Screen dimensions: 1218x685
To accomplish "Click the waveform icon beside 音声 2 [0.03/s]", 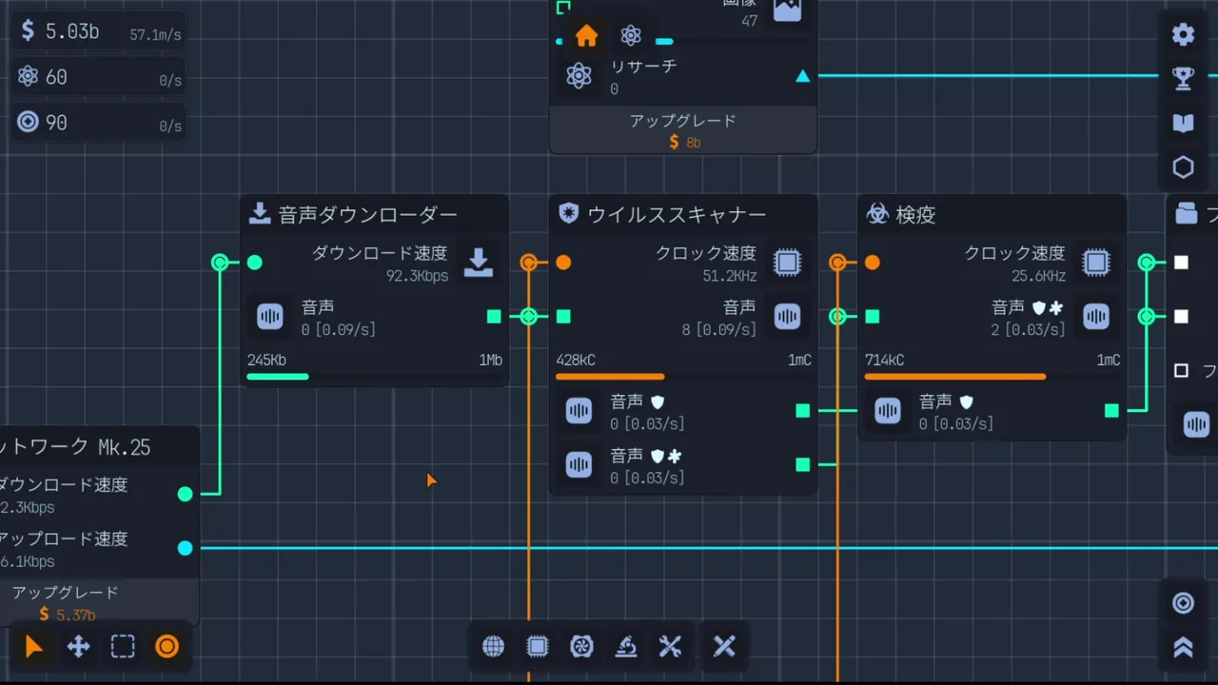I will pos(1096,317).
